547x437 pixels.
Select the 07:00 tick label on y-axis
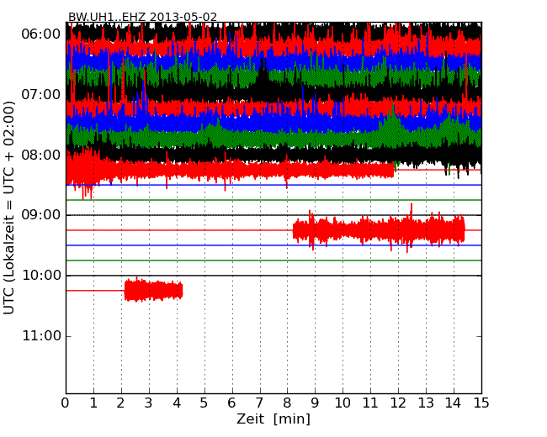click(x=40, y=94)
